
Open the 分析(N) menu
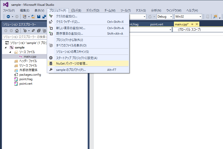click(156, 11)
